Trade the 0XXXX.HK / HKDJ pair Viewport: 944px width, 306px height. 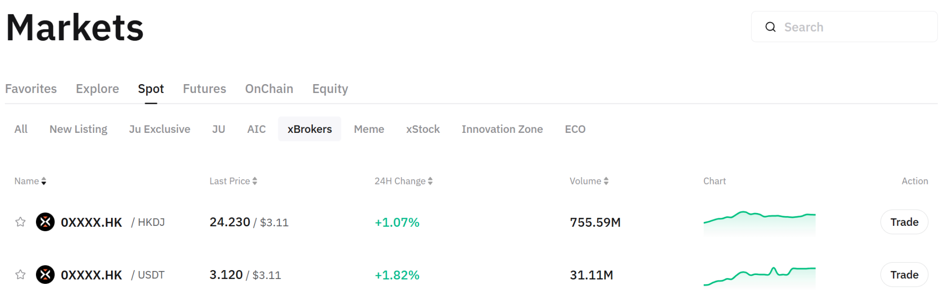(x=904, y=222)
